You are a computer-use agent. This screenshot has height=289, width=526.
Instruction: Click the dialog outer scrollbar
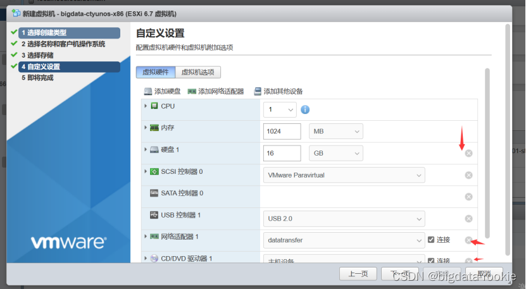coord(508,140)
